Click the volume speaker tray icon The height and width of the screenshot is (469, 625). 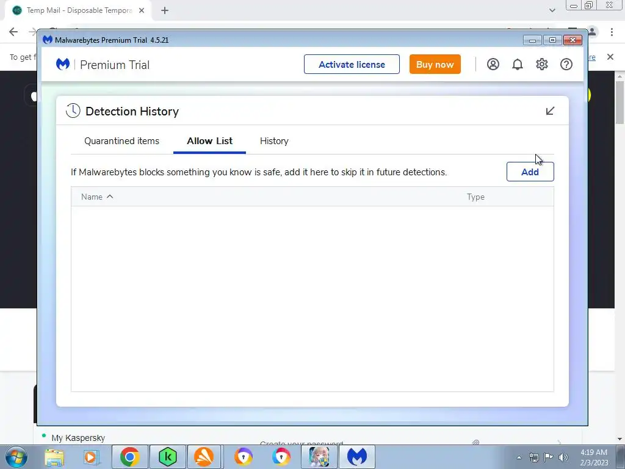[563, 457]
